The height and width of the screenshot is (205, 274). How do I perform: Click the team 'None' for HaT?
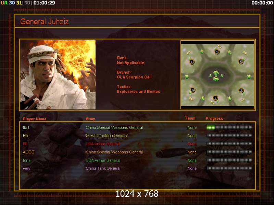(192, 136)
